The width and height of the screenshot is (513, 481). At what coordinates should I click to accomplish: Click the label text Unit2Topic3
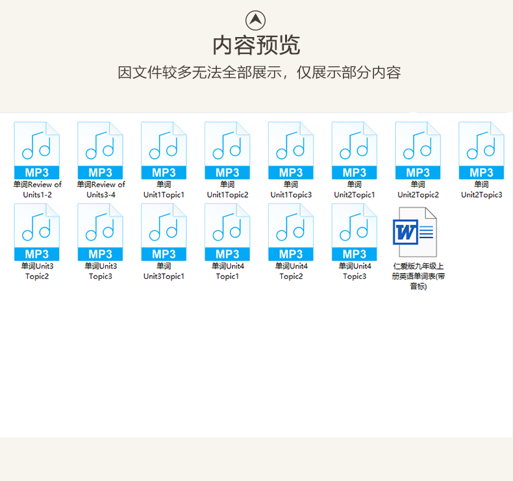pyautogui.click(x=482, y=195)
